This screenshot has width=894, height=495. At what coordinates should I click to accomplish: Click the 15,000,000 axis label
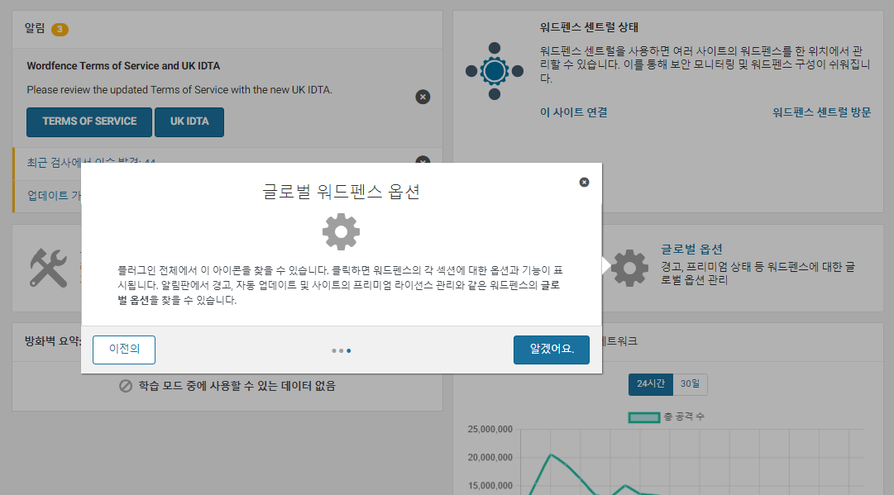tap(490, 486)
